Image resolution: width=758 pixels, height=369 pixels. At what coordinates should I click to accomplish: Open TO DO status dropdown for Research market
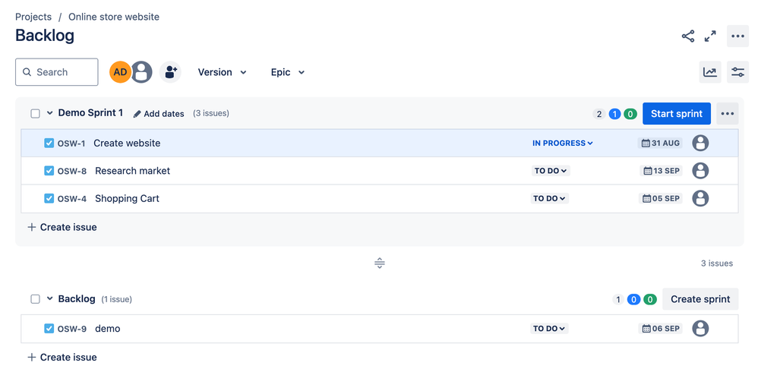point(551,171)
